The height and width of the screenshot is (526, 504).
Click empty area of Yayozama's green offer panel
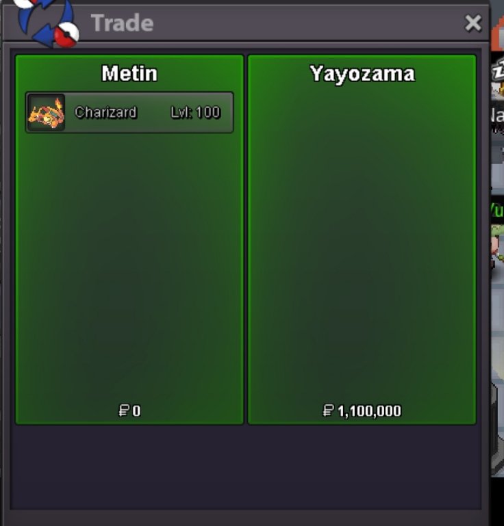pyautogui.click(x=362, y=241)
